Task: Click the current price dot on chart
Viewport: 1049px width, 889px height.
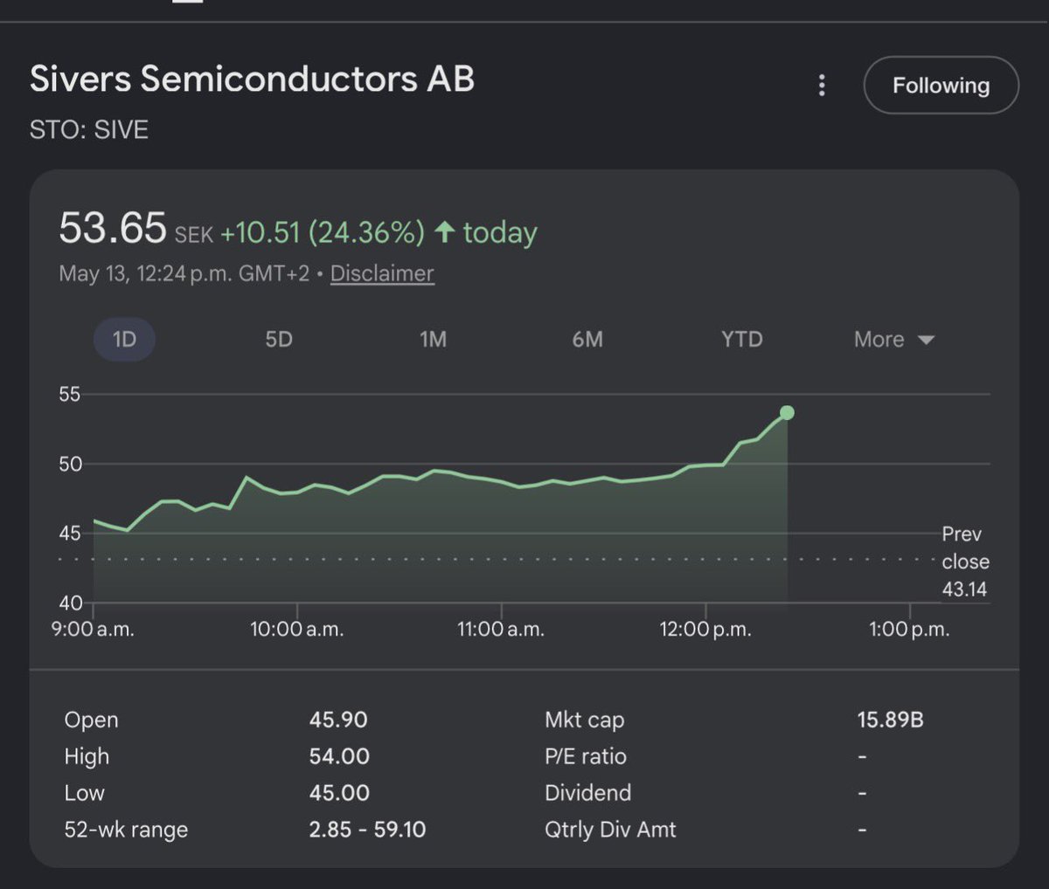Action: pyautogui.click(x=787, y=413)
